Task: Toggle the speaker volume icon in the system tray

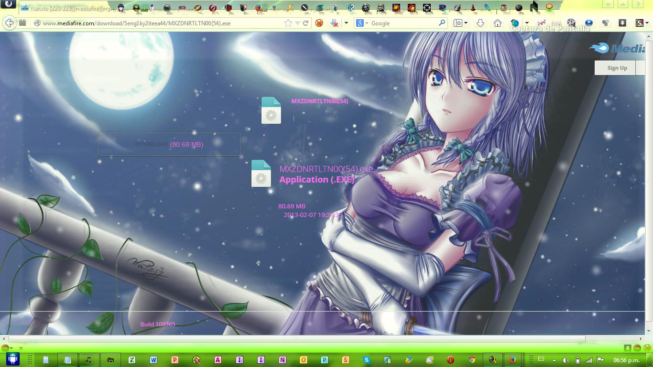Action: [566, 359]
